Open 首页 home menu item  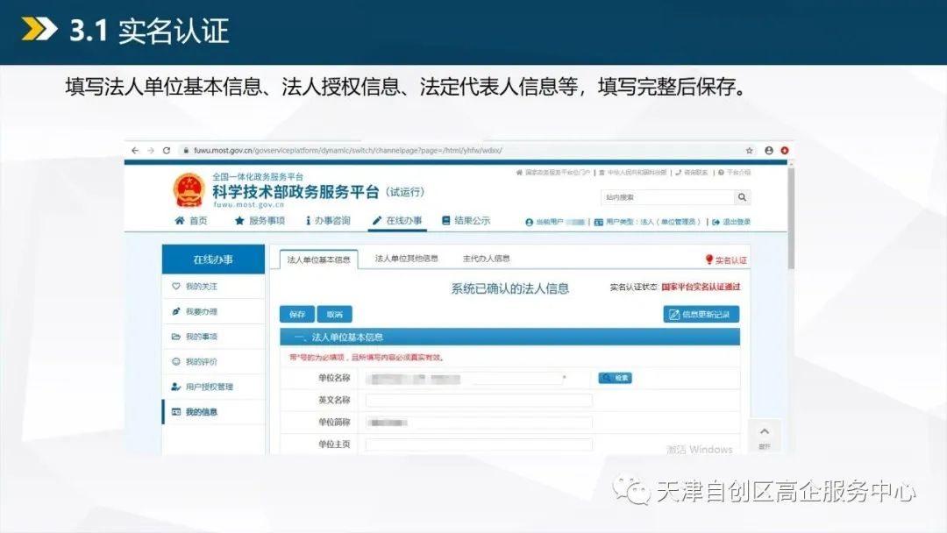point(191,220)
